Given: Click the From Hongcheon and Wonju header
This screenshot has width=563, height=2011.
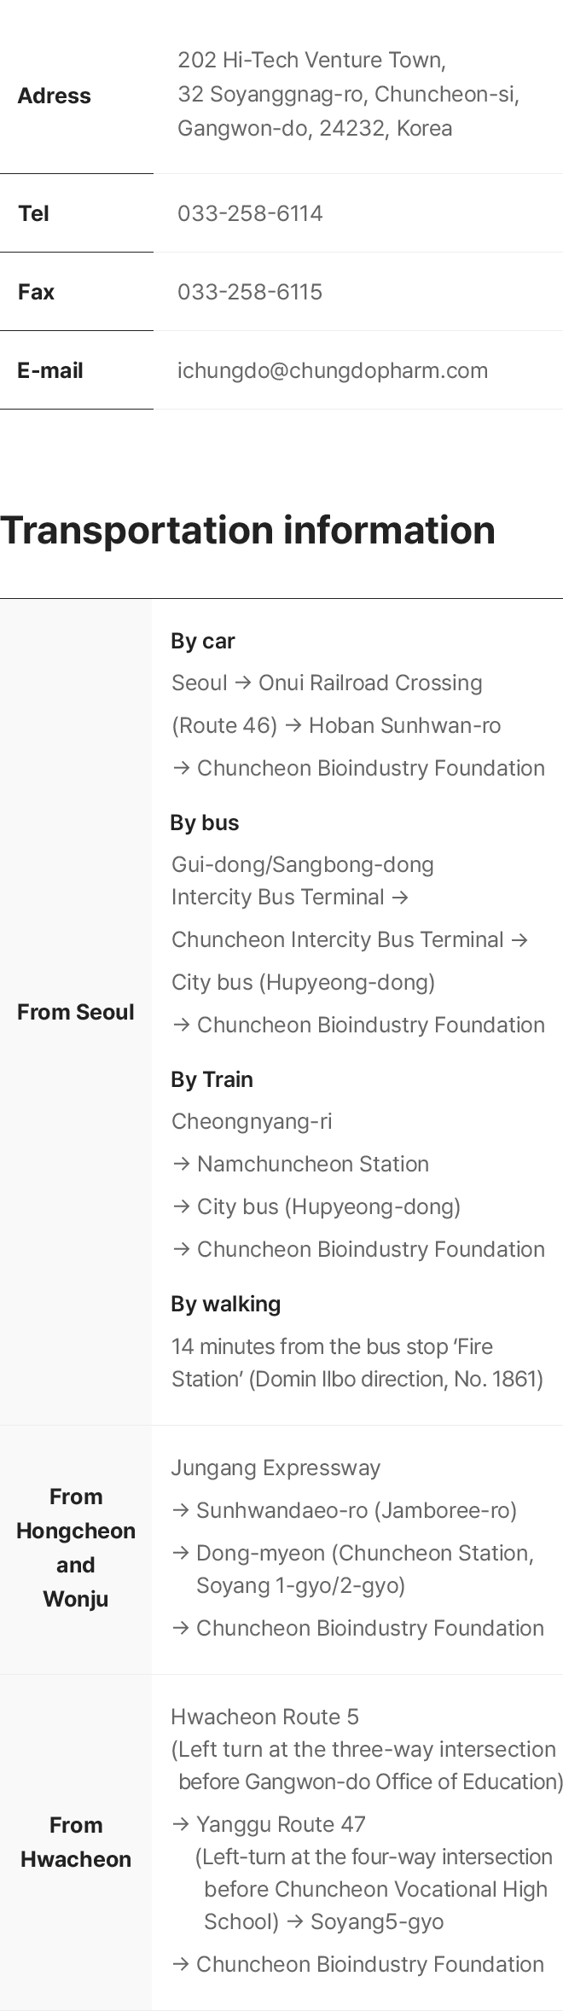Looking at the screenshot, I should 76,1548.
